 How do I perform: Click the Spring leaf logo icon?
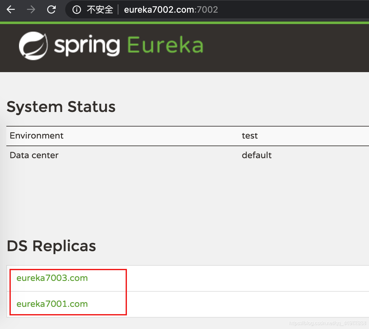(x=33, y=46)
